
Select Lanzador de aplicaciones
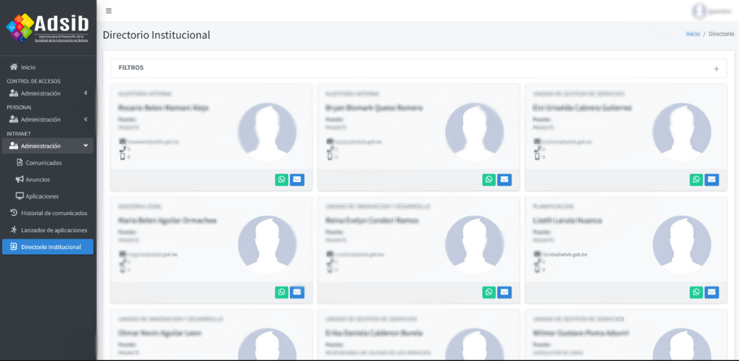[53, 230]
